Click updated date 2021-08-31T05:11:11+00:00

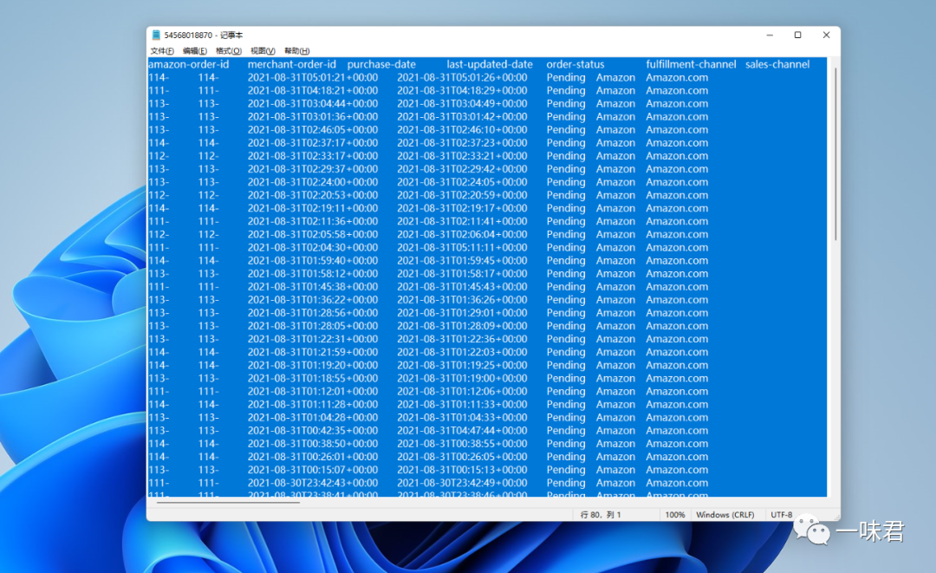(x=462, y=248)
